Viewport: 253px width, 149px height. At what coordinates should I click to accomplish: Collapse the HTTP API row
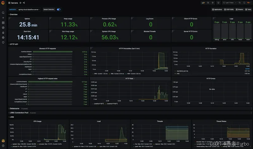point(13,44)
